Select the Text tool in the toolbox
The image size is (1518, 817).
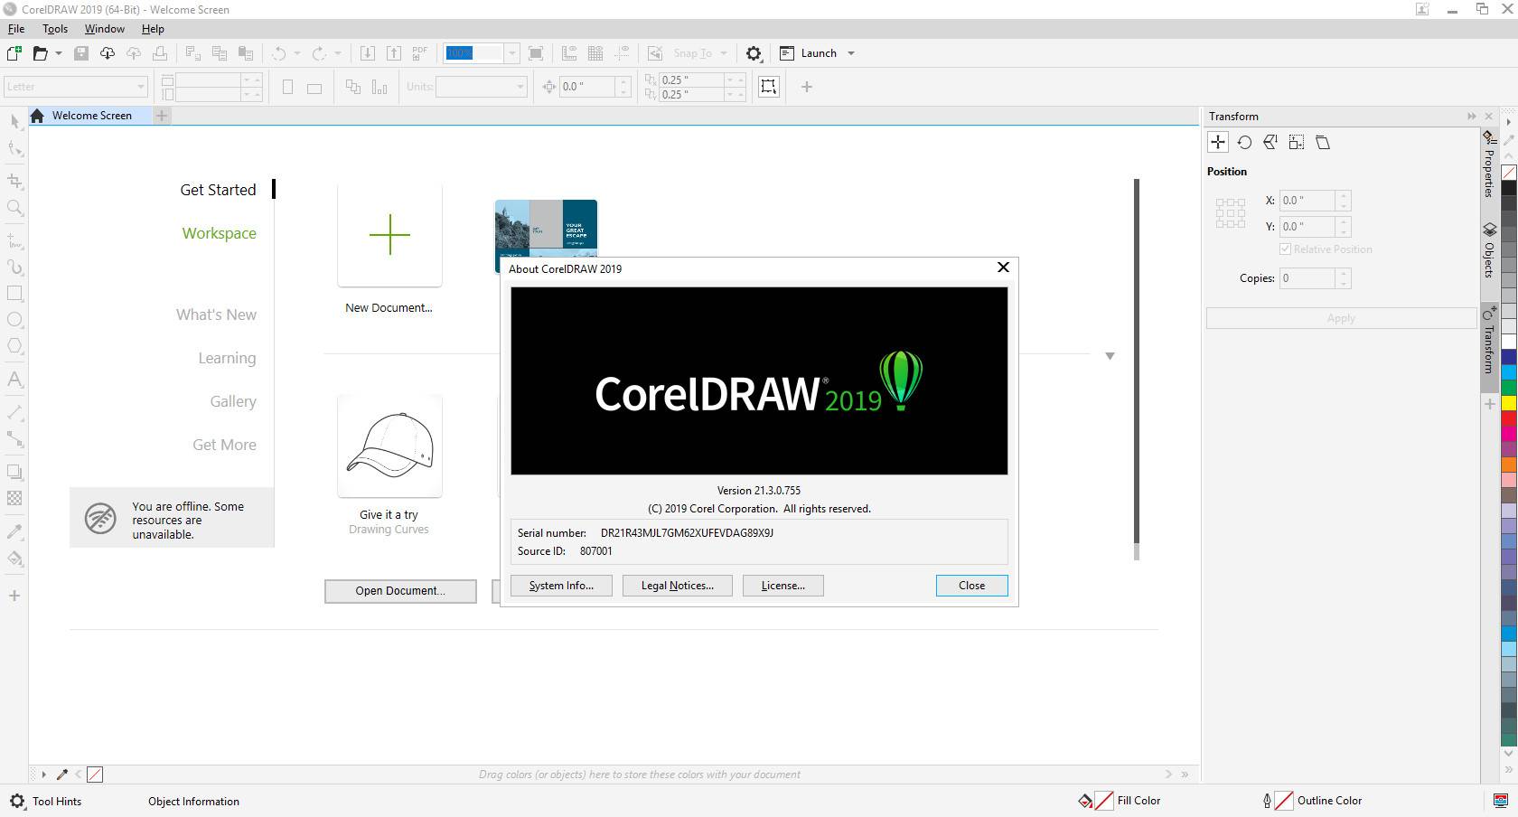click(x=14, y=379)
